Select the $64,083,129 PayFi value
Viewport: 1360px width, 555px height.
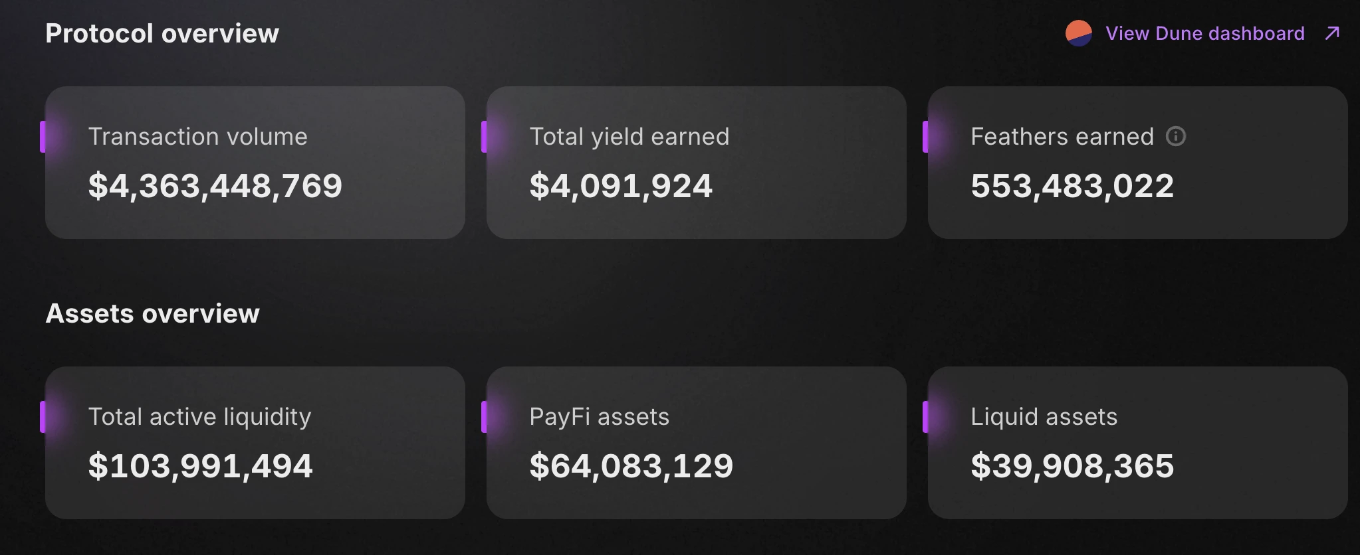[631, 465]
